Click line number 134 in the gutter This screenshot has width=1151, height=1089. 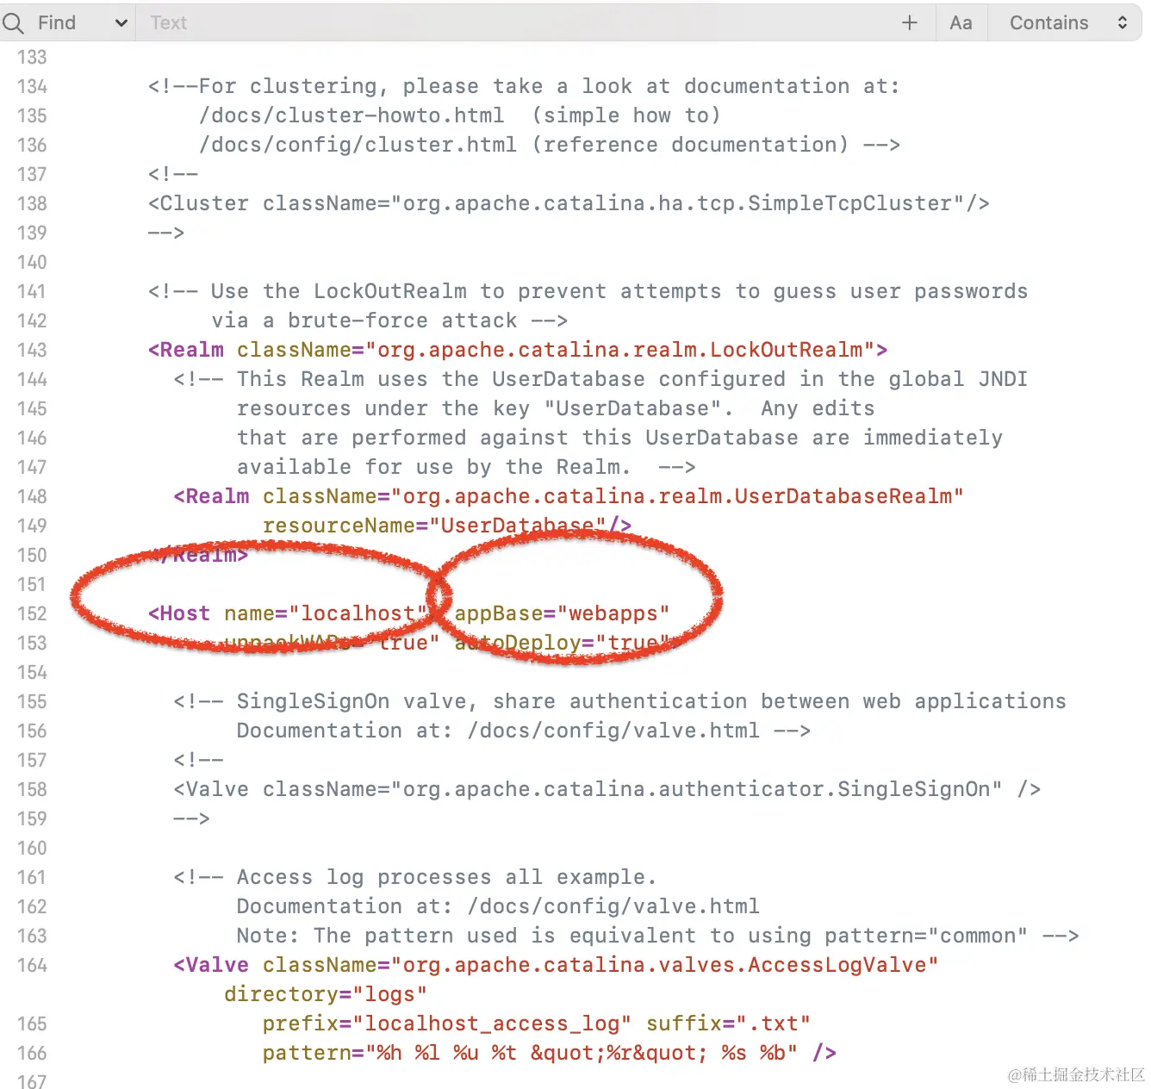(31, 86)
